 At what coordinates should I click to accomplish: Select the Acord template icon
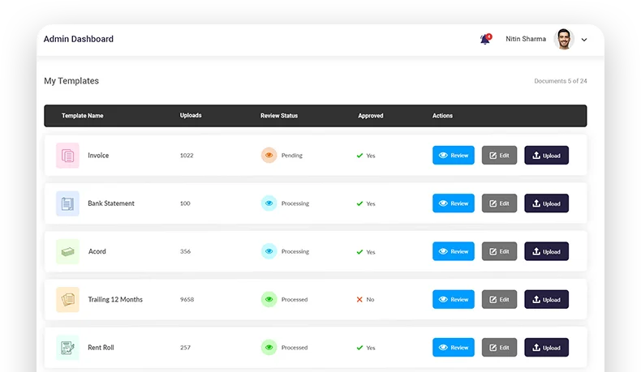(67, 251)
